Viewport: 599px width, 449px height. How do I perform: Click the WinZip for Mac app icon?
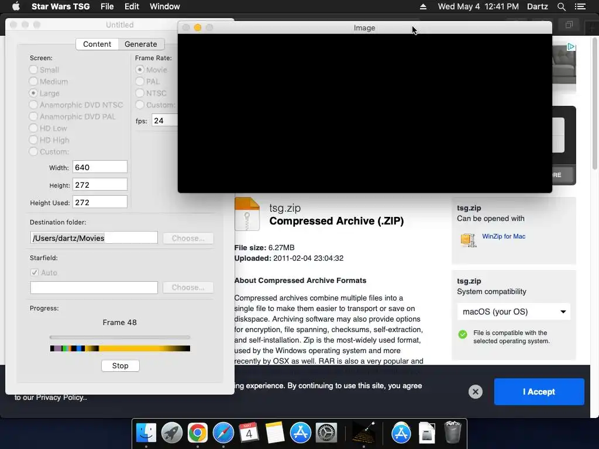(x=469, y=240)
